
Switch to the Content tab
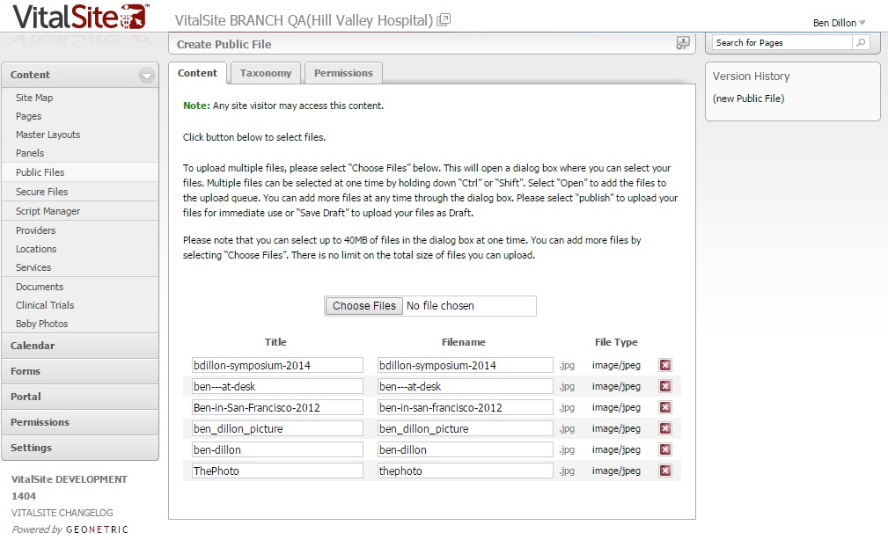pyautogui.click(x=198, y=73)
